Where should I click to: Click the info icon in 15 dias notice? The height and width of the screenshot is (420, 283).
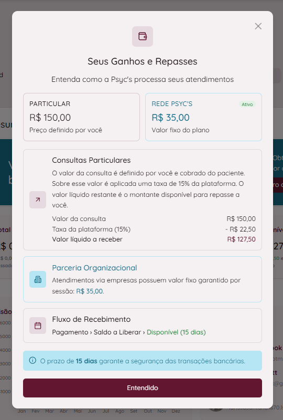pyautogui.click(x=32, y=361)
